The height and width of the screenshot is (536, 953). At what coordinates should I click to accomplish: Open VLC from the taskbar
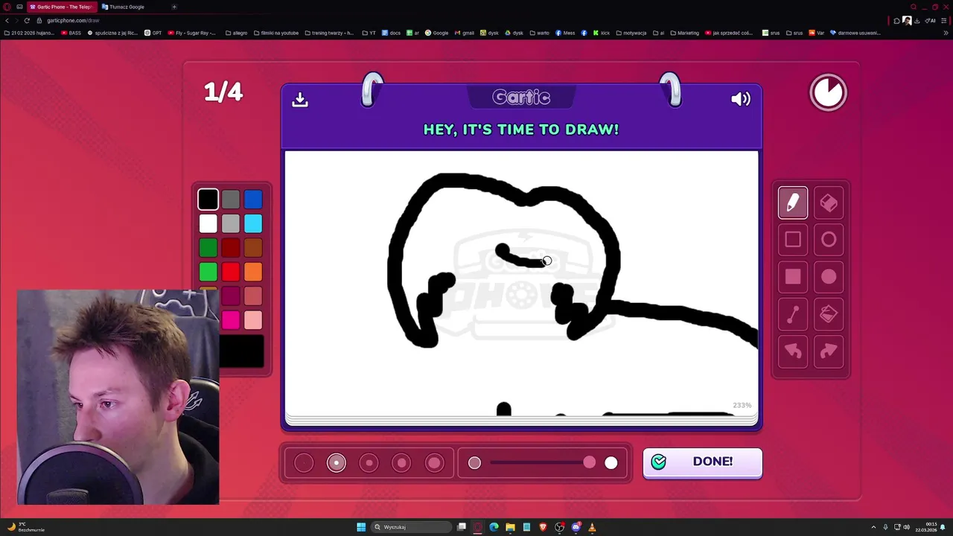pyautogui.click(x=593, y=527)
